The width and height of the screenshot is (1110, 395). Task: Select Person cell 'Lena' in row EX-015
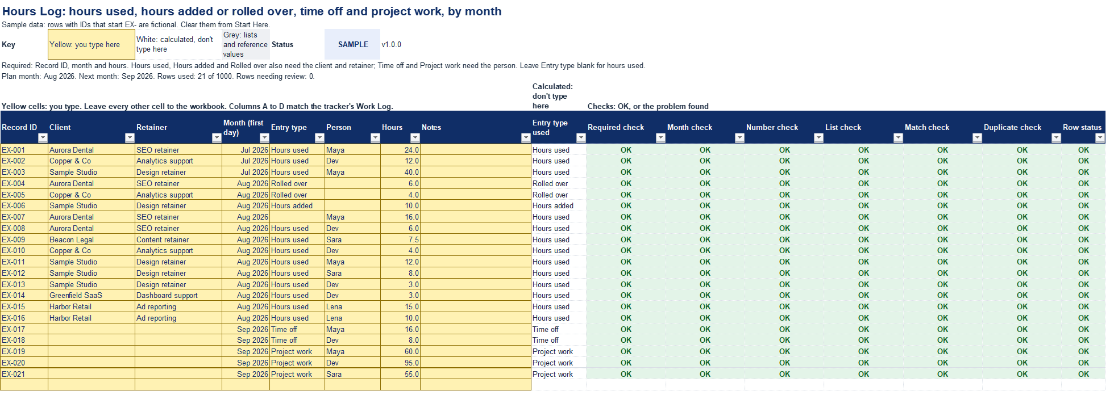click(x=352, y=306)
